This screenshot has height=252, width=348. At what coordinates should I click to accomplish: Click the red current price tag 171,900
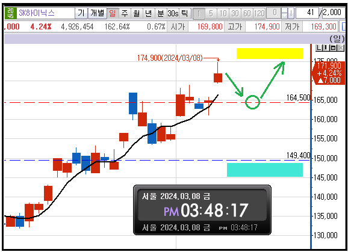click(329, 73)
